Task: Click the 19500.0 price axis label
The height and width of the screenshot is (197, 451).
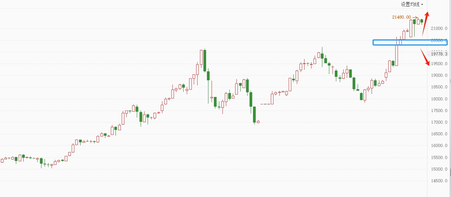Action: tap(439, 64)
